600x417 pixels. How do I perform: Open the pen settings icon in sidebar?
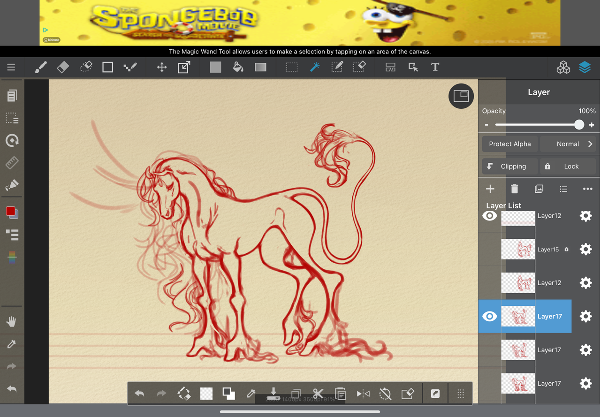pyautogui.click(x=12, y=185)
